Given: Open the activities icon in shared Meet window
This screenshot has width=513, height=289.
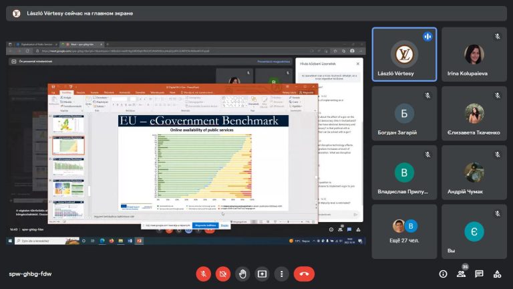Looking at the screenshot, I should pyautogui.click(x=358, y=229).
